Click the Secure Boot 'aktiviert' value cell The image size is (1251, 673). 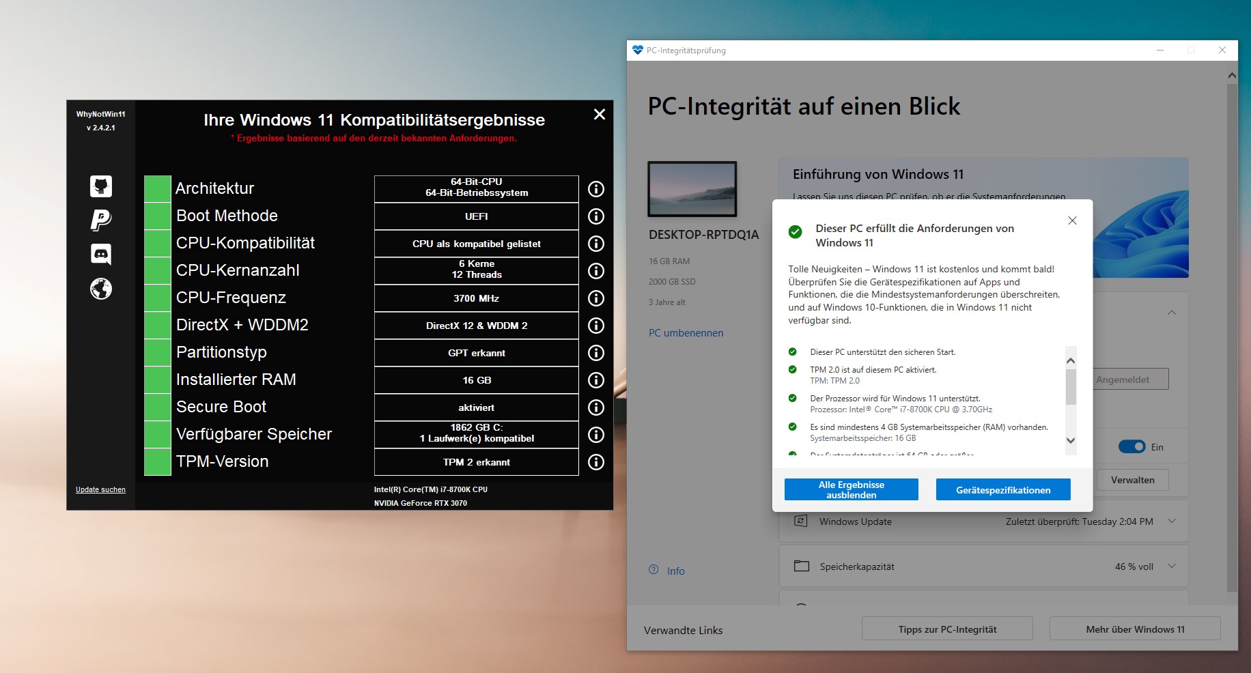pos(477,407)
